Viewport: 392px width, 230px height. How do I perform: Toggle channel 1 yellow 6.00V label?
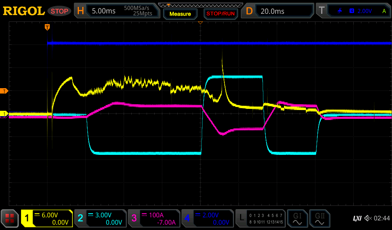pyautogui.click(x=47, y=219)
